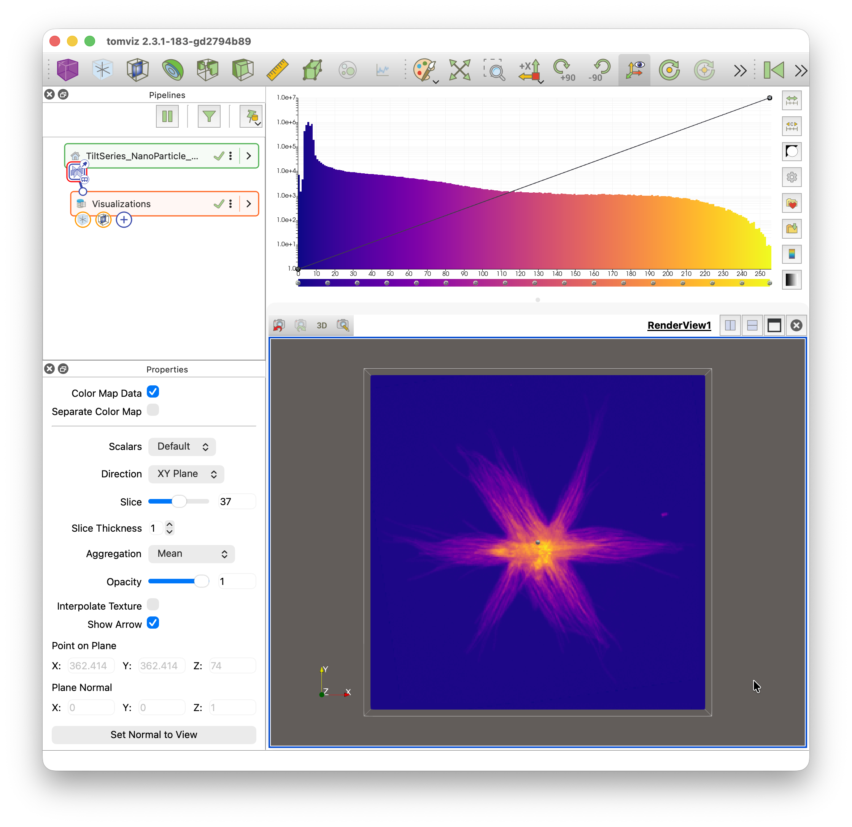Open the TiltSeries_NanoParticle three-dot menu

click(x=230, y=156)
